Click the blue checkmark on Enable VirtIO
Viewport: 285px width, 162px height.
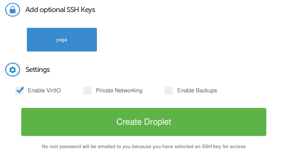pos(20,90)
